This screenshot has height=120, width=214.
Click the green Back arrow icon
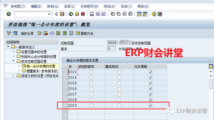71,14
